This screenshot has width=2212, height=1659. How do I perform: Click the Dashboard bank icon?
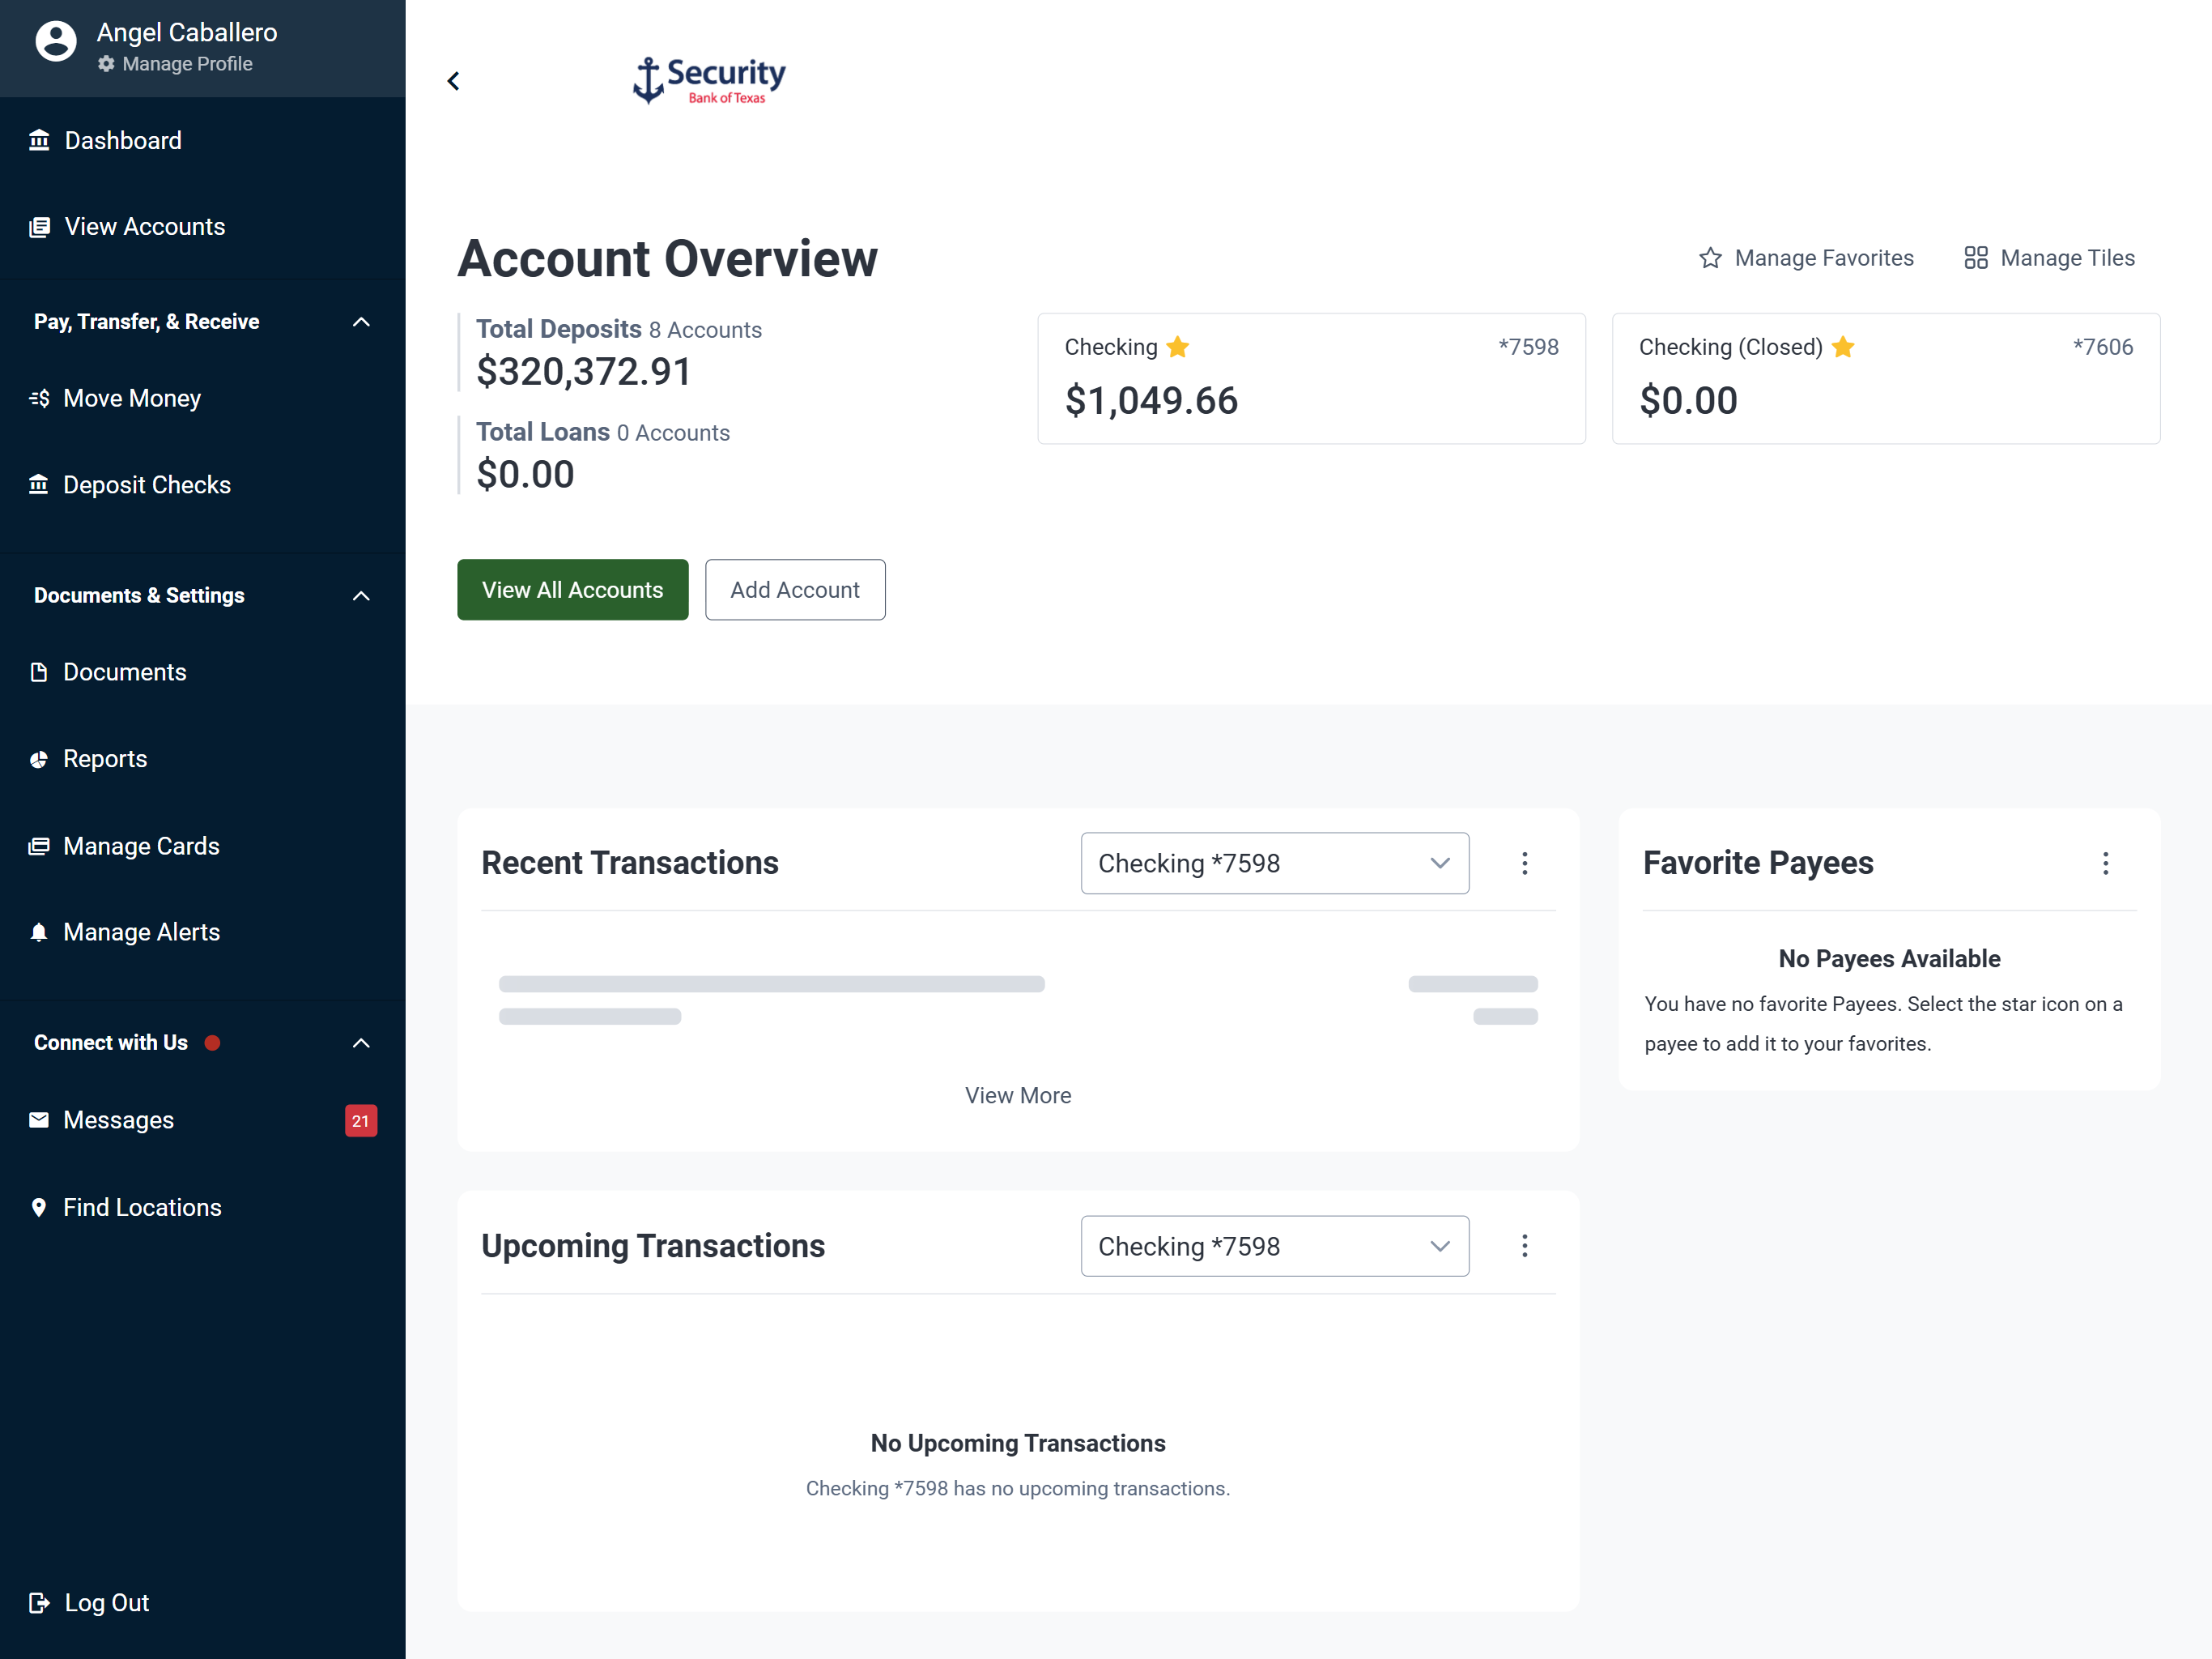tap(39, 140)
